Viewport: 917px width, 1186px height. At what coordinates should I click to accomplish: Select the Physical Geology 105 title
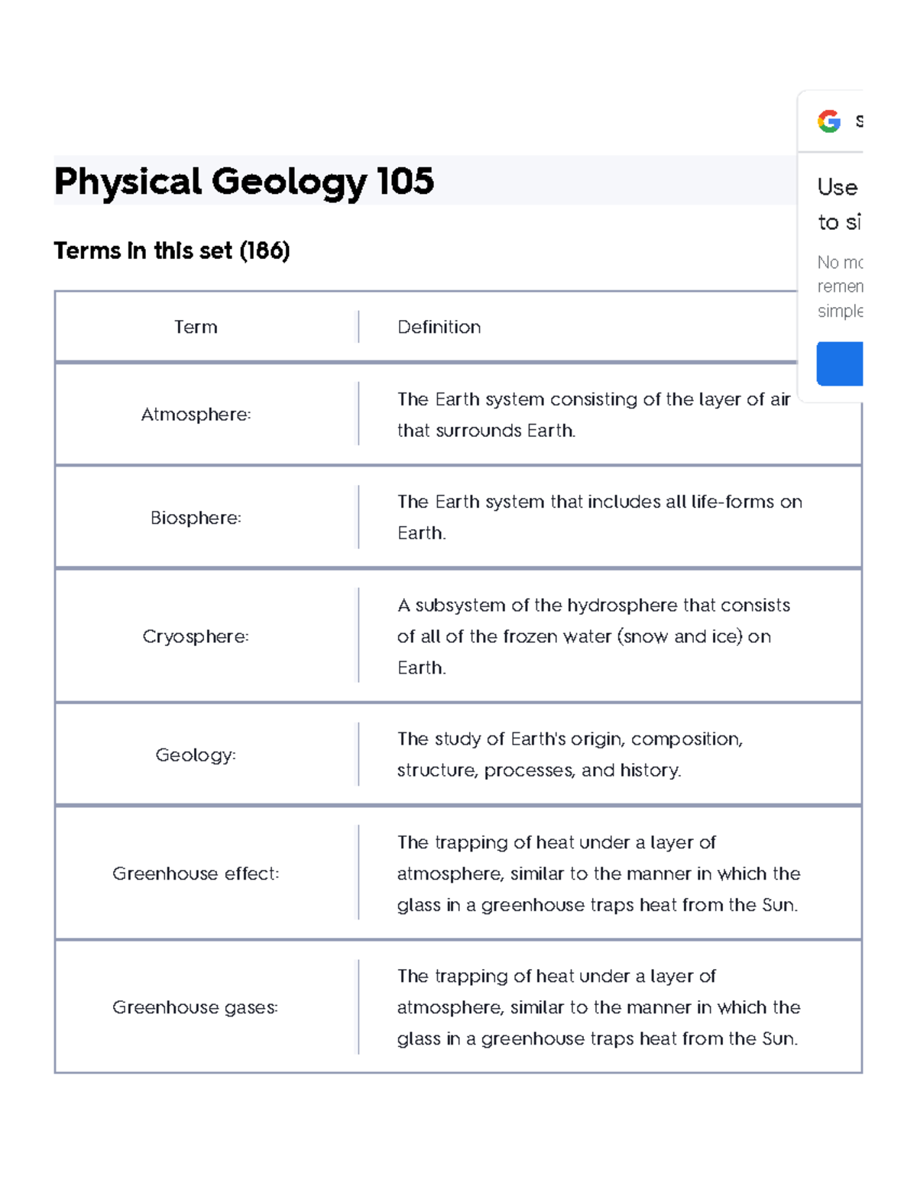point(243,182)
